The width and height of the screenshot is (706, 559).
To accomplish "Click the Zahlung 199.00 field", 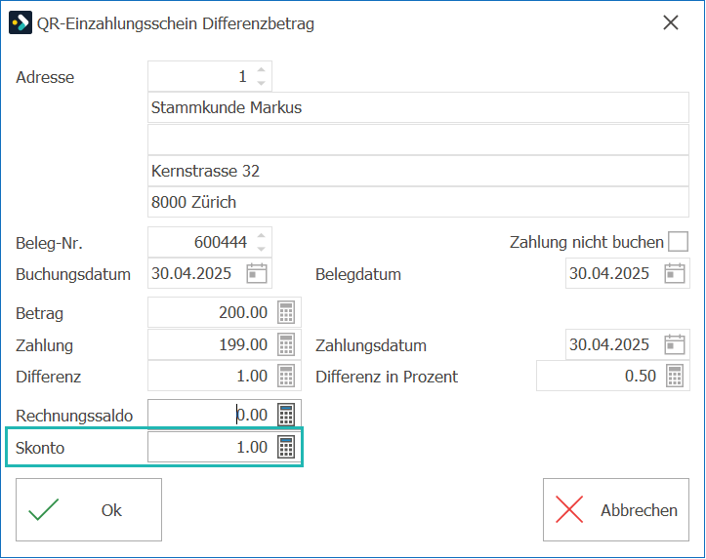I will [225, 345].
